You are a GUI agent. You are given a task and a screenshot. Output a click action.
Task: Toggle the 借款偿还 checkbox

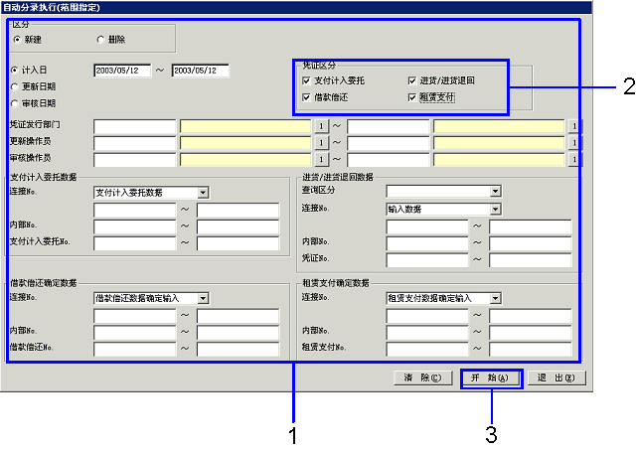307,97
